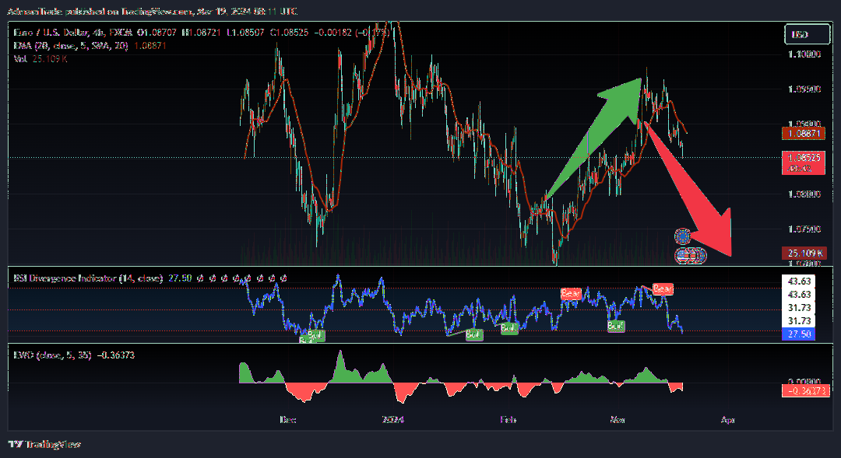This screenshot has width=841, height=458.
Task: Click the 1.10000 price axis label
Action: [804, 54]
